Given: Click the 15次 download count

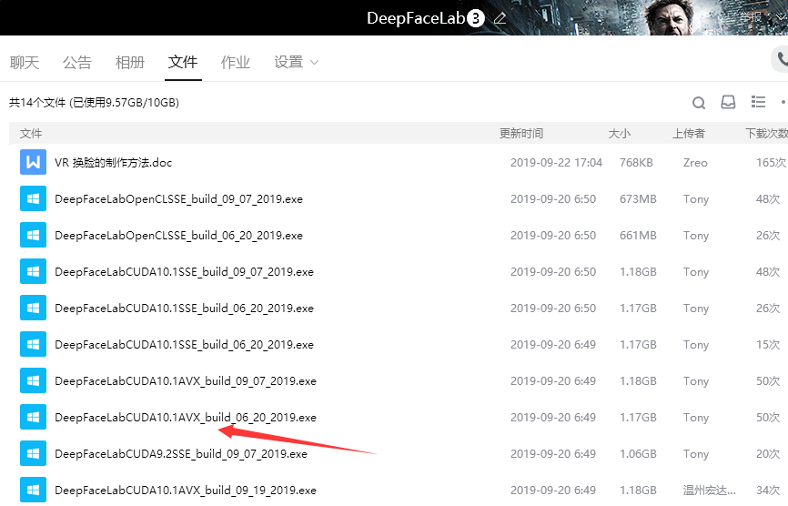Looking at the screenshot, I should [768, 345].
